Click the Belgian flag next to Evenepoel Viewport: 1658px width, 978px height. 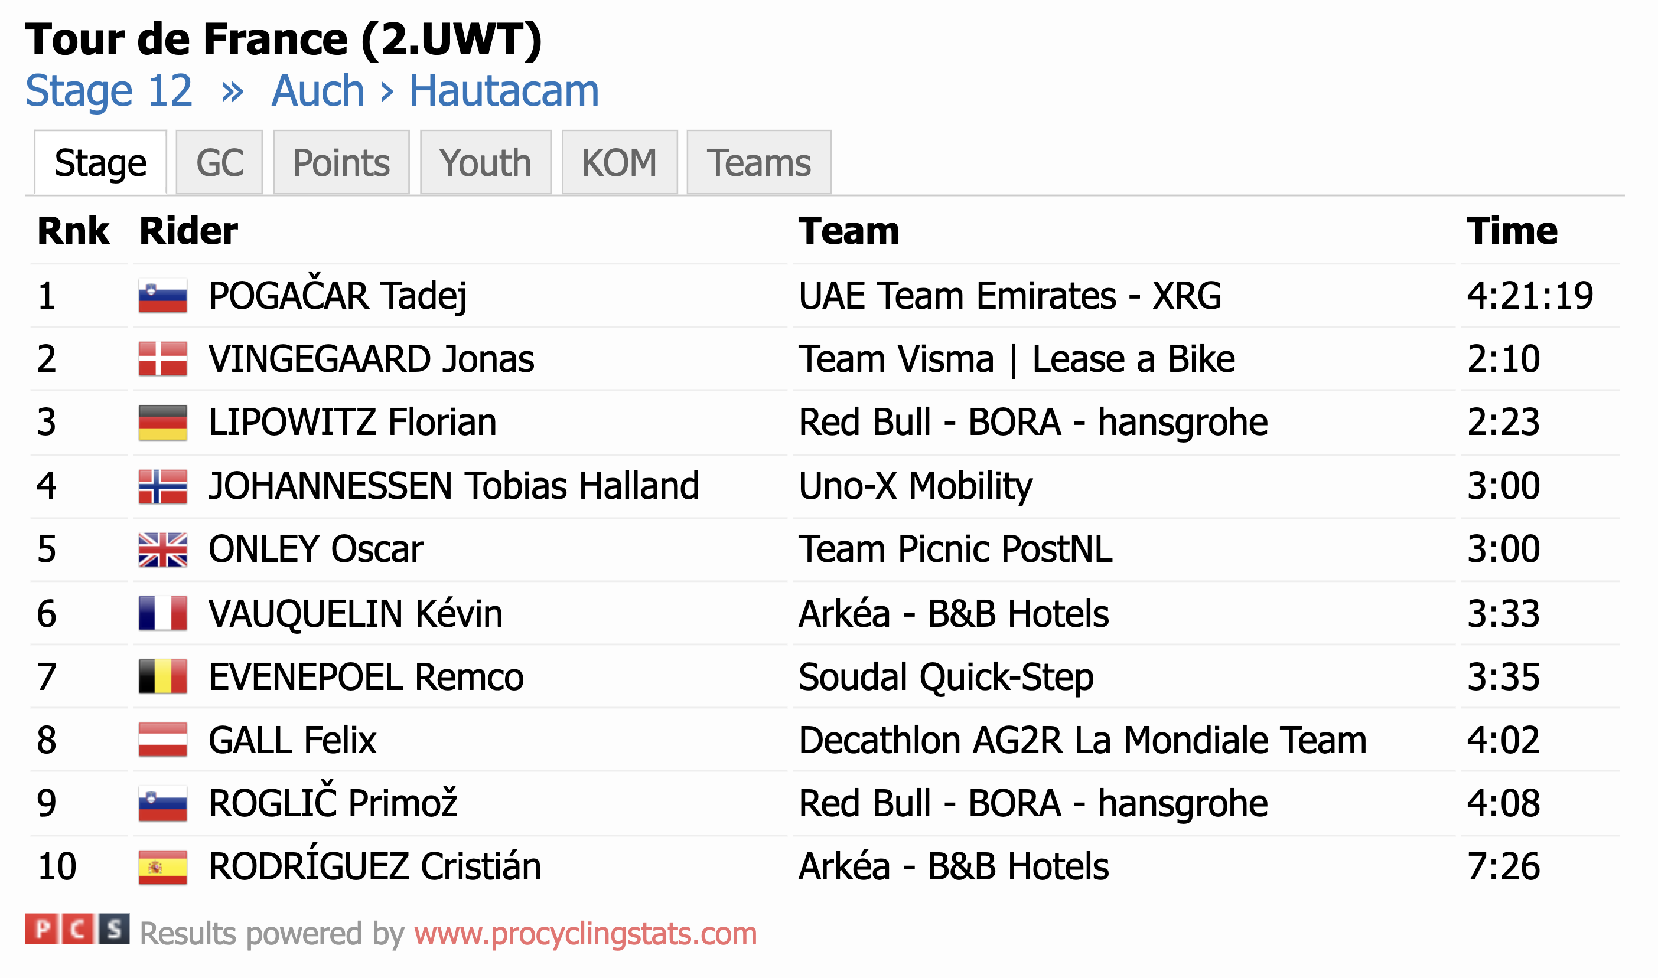coord(163,677)
